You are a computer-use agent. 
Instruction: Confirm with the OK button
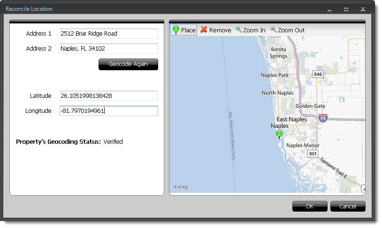coord(310,206)
